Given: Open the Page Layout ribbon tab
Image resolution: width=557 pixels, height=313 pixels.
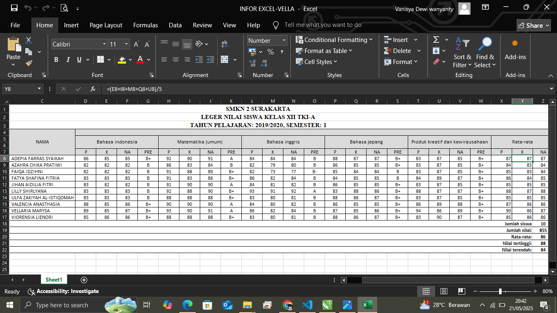Looking at the screenshot, I should pos(106,25).
